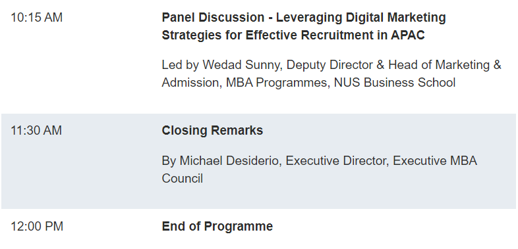Select the End of Programme heading
The image size is (518, 249).
(217, 227)
